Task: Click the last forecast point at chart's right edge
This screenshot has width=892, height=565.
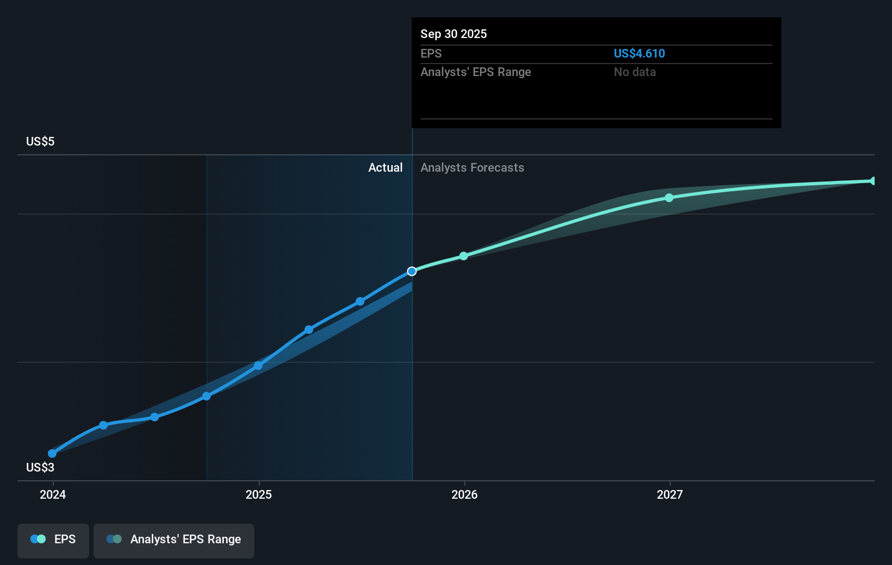Action: [873, 181]
